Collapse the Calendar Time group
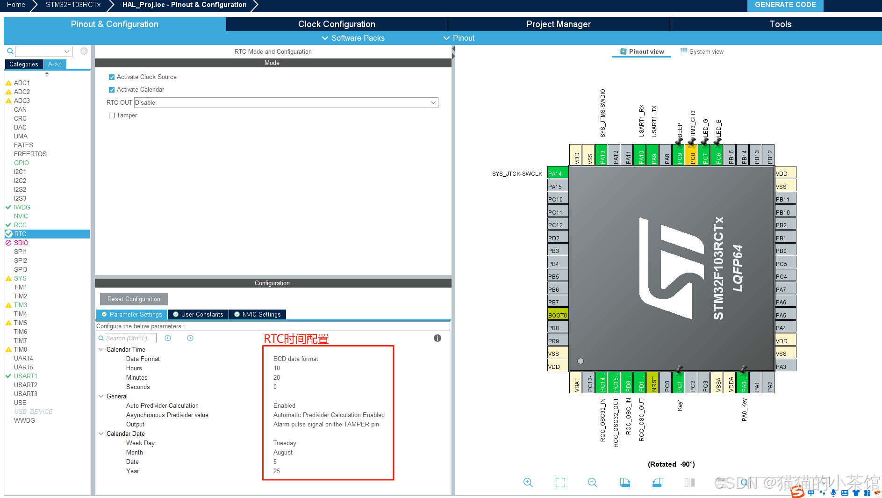 pyautogui.click(x=101, y=349)
